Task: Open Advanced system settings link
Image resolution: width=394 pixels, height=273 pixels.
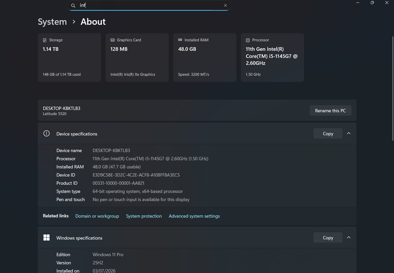Action: pos(194,216)
